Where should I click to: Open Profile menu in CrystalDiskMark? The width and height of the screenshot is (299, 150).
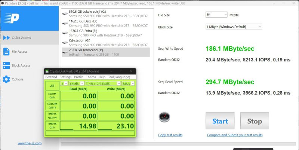78,77
